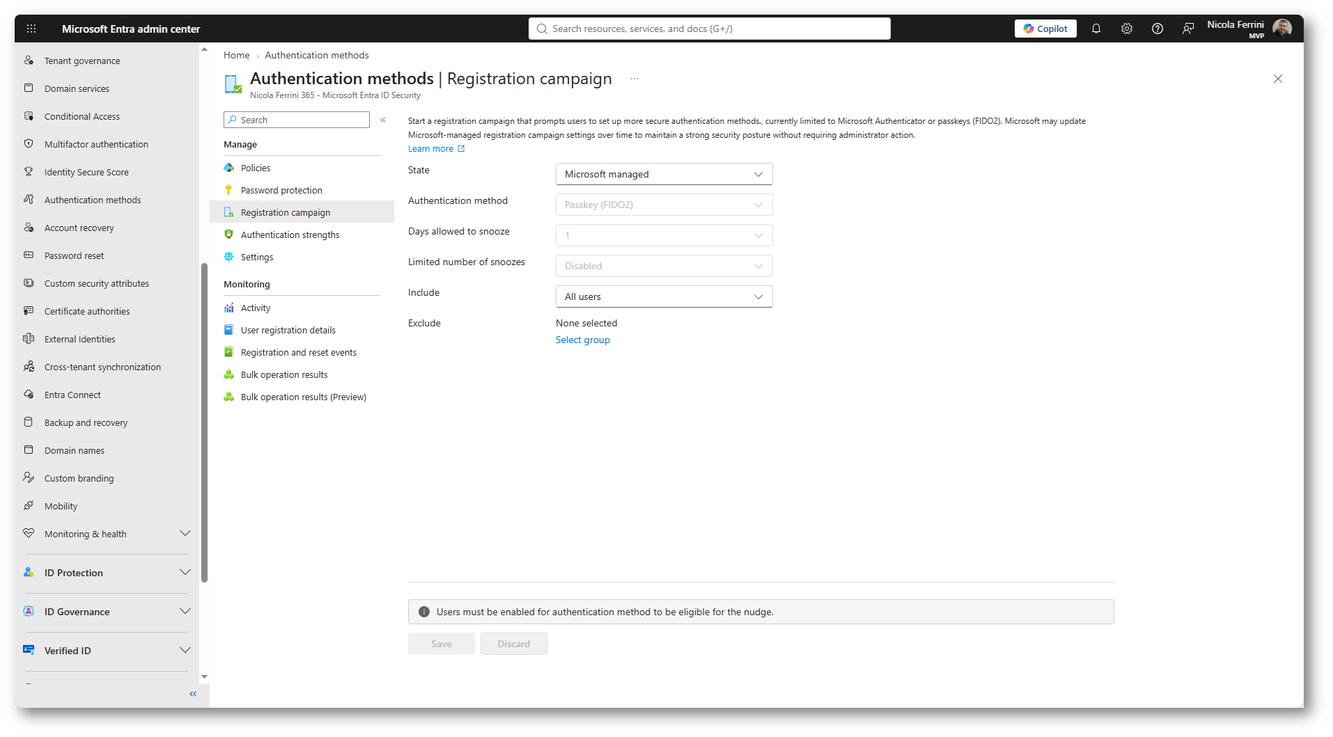The height and width of the screenshot is (737, 1333).
Task: Click the Account recovery icon
Action: click(29, 228)
